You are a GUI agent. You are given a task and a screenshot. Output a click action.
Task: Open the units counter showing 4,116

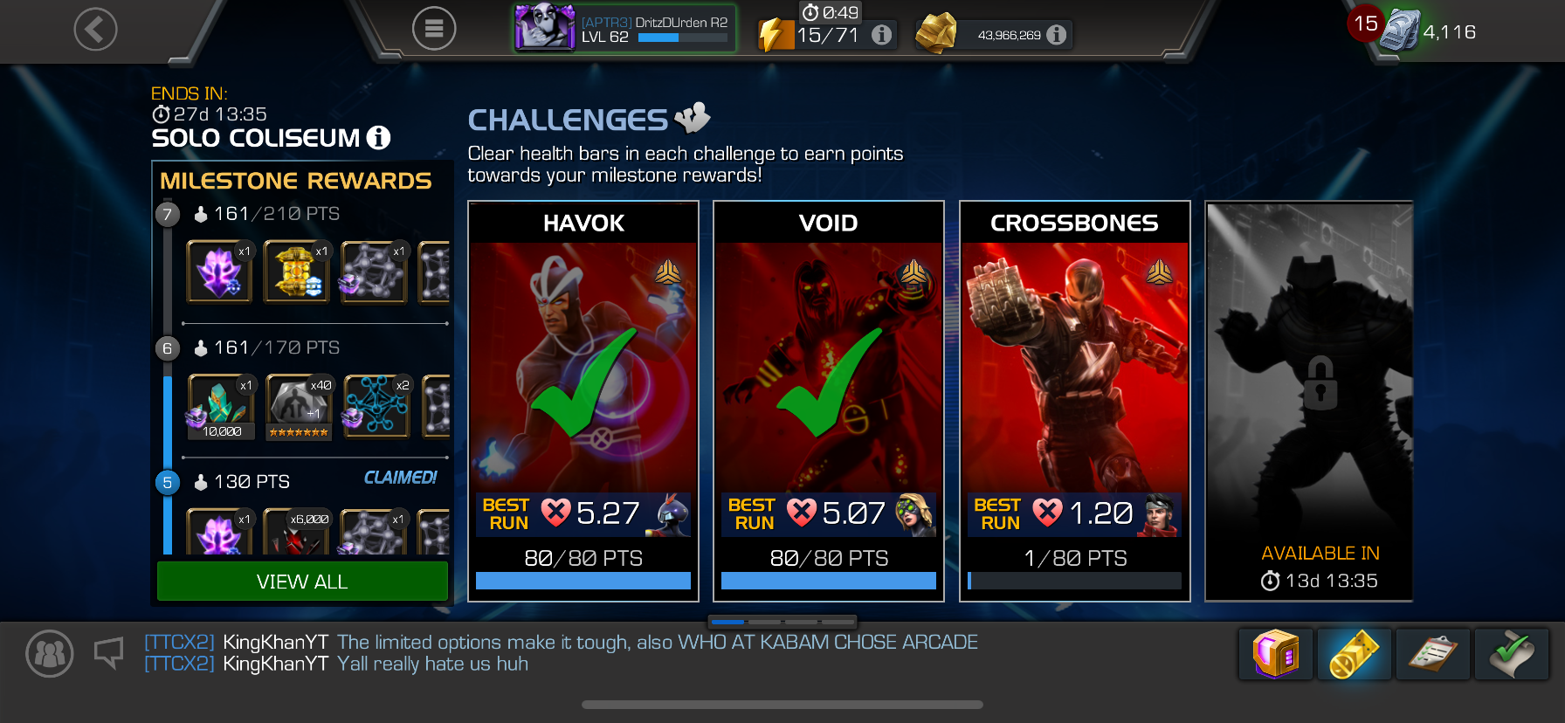tap(1428, 31)
